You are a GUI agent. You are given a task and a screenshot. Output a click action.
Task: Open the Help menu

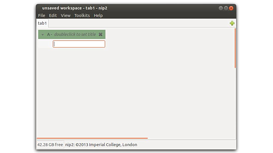(x=98, y=16)
